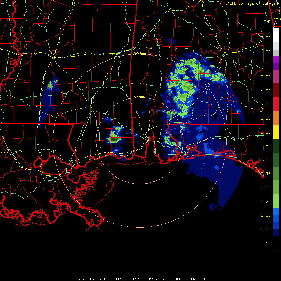Screen dimensions: 281x281
Task: Select the 2.50 legend value
Action: [x=266, y=118]
